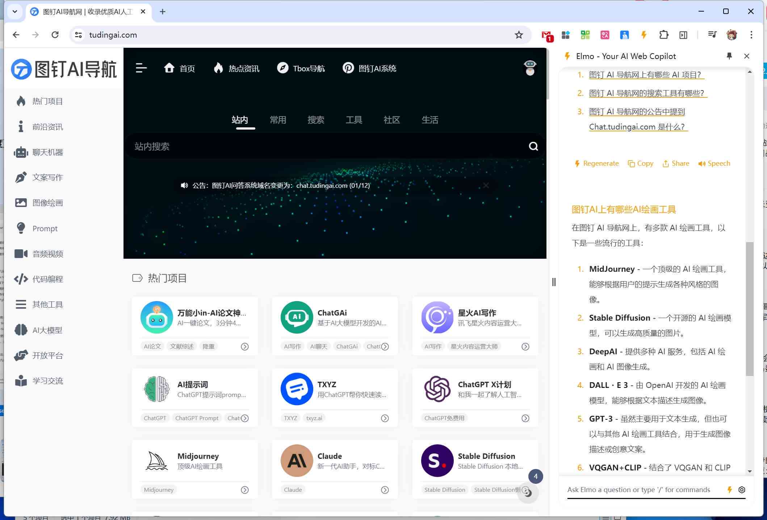767x520 pixels.
Task: Open the Chrome profile avatar
Action: coord(732,35)
